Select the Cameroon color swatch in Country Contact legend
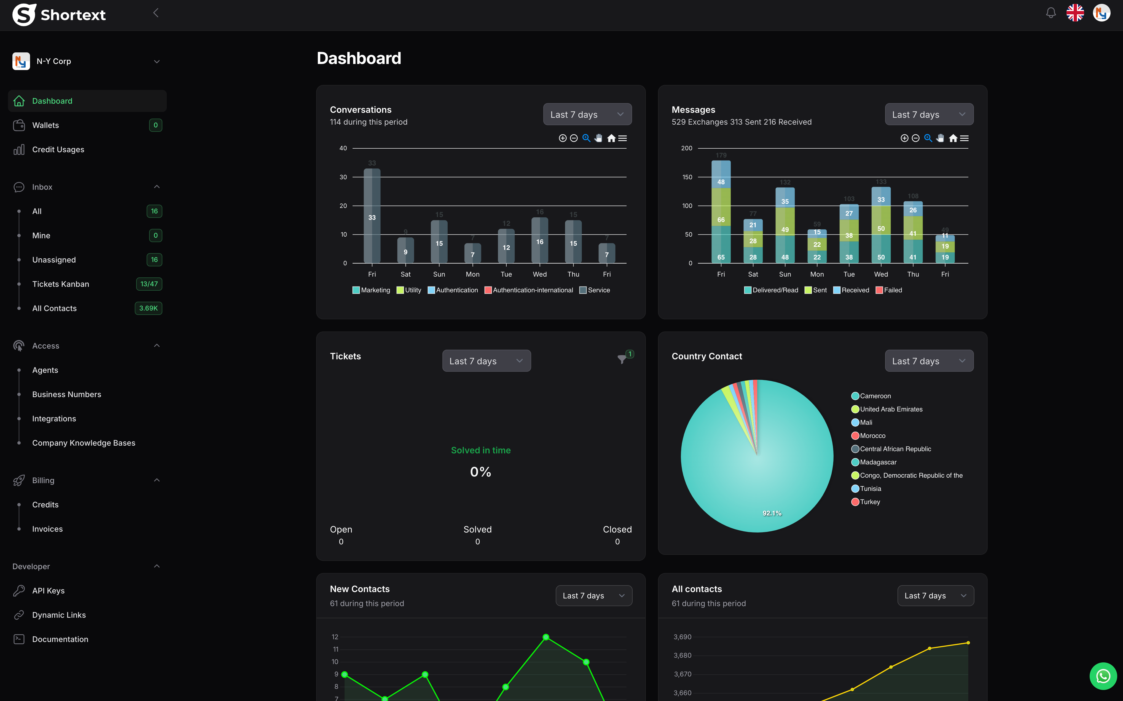 click(x=855, y=395)
